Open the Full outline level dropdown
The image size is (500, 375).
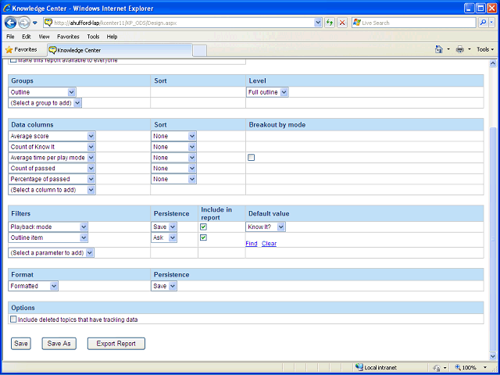tap(267, 92)
